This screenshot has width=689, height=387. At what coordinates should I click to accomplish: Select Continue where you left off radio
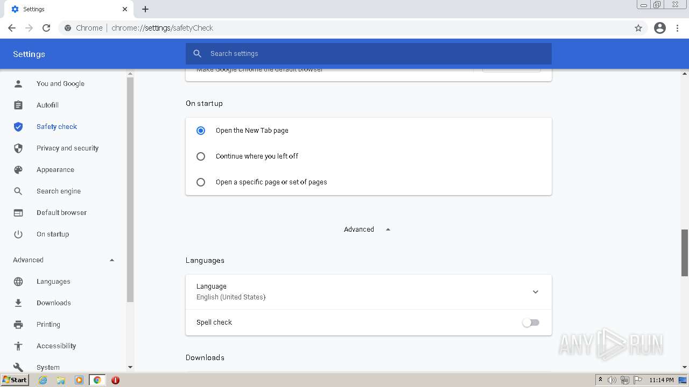201,156
